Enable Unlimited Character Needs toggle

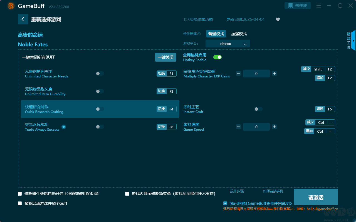100,74
